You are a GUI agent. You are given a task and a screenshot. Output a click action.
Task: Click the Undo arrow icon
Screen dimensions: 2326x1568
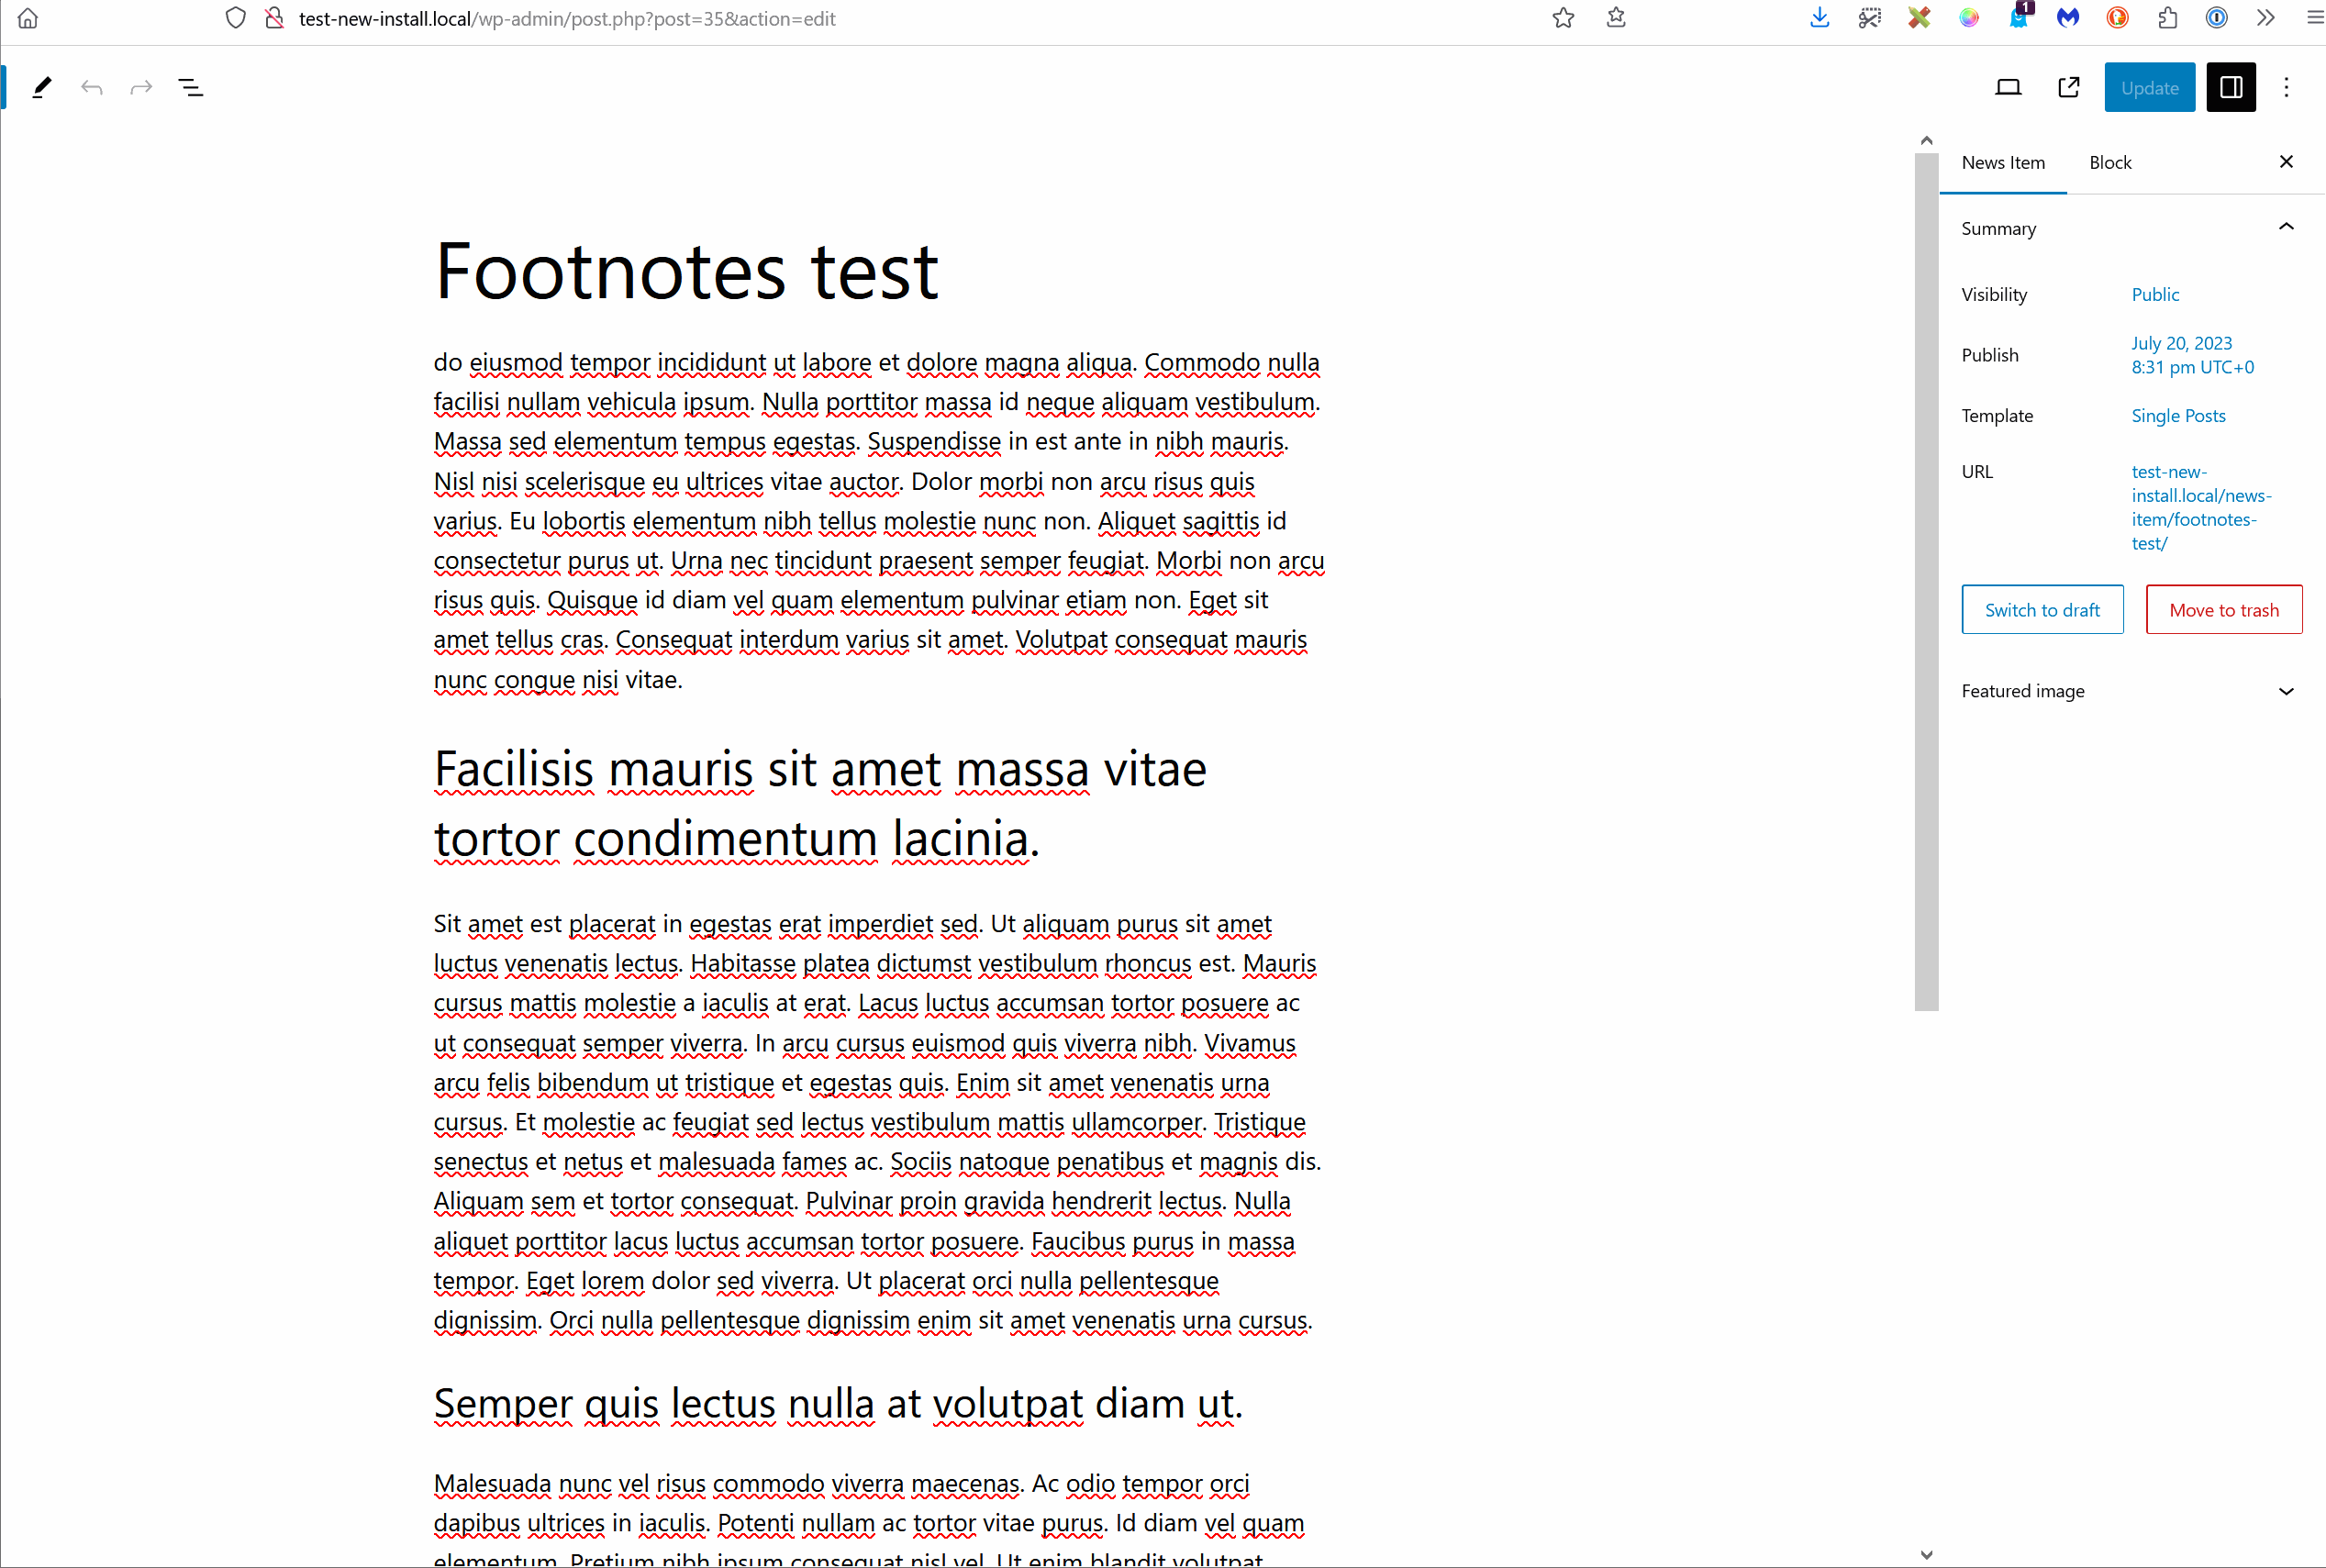tap(91, 87)
